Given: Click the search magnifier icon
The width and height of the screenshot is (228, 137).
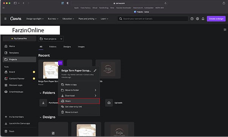Looking at the screenshot, I should point(120,19).
